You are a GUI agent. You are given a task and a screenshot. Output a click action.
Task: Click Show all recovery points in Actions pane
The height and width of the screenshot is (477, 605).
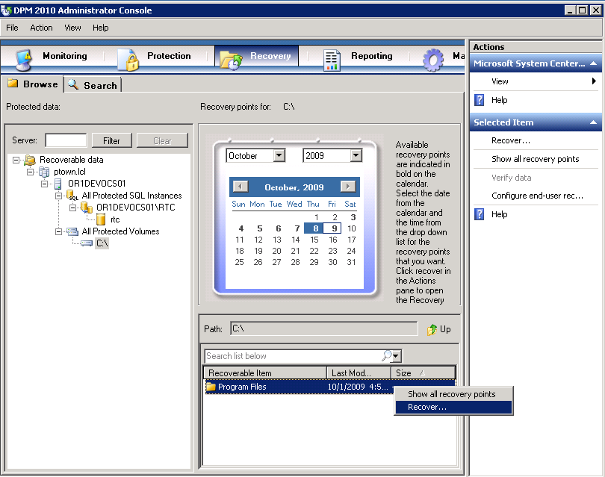tap(535, 159)
